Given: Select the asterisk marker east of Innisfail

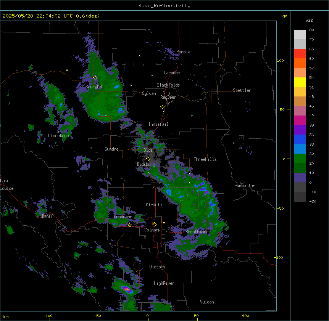Looking at the screenshot, I should [192, 116].
